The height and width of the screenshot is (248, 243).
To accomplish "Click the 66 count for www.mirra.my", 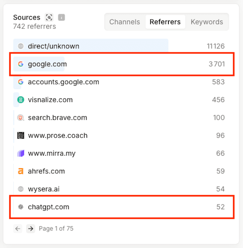I will (220, 153).
